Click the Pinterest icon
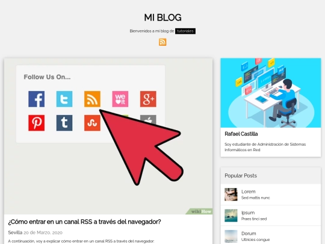The image size is (325, 244). (37, 123)
